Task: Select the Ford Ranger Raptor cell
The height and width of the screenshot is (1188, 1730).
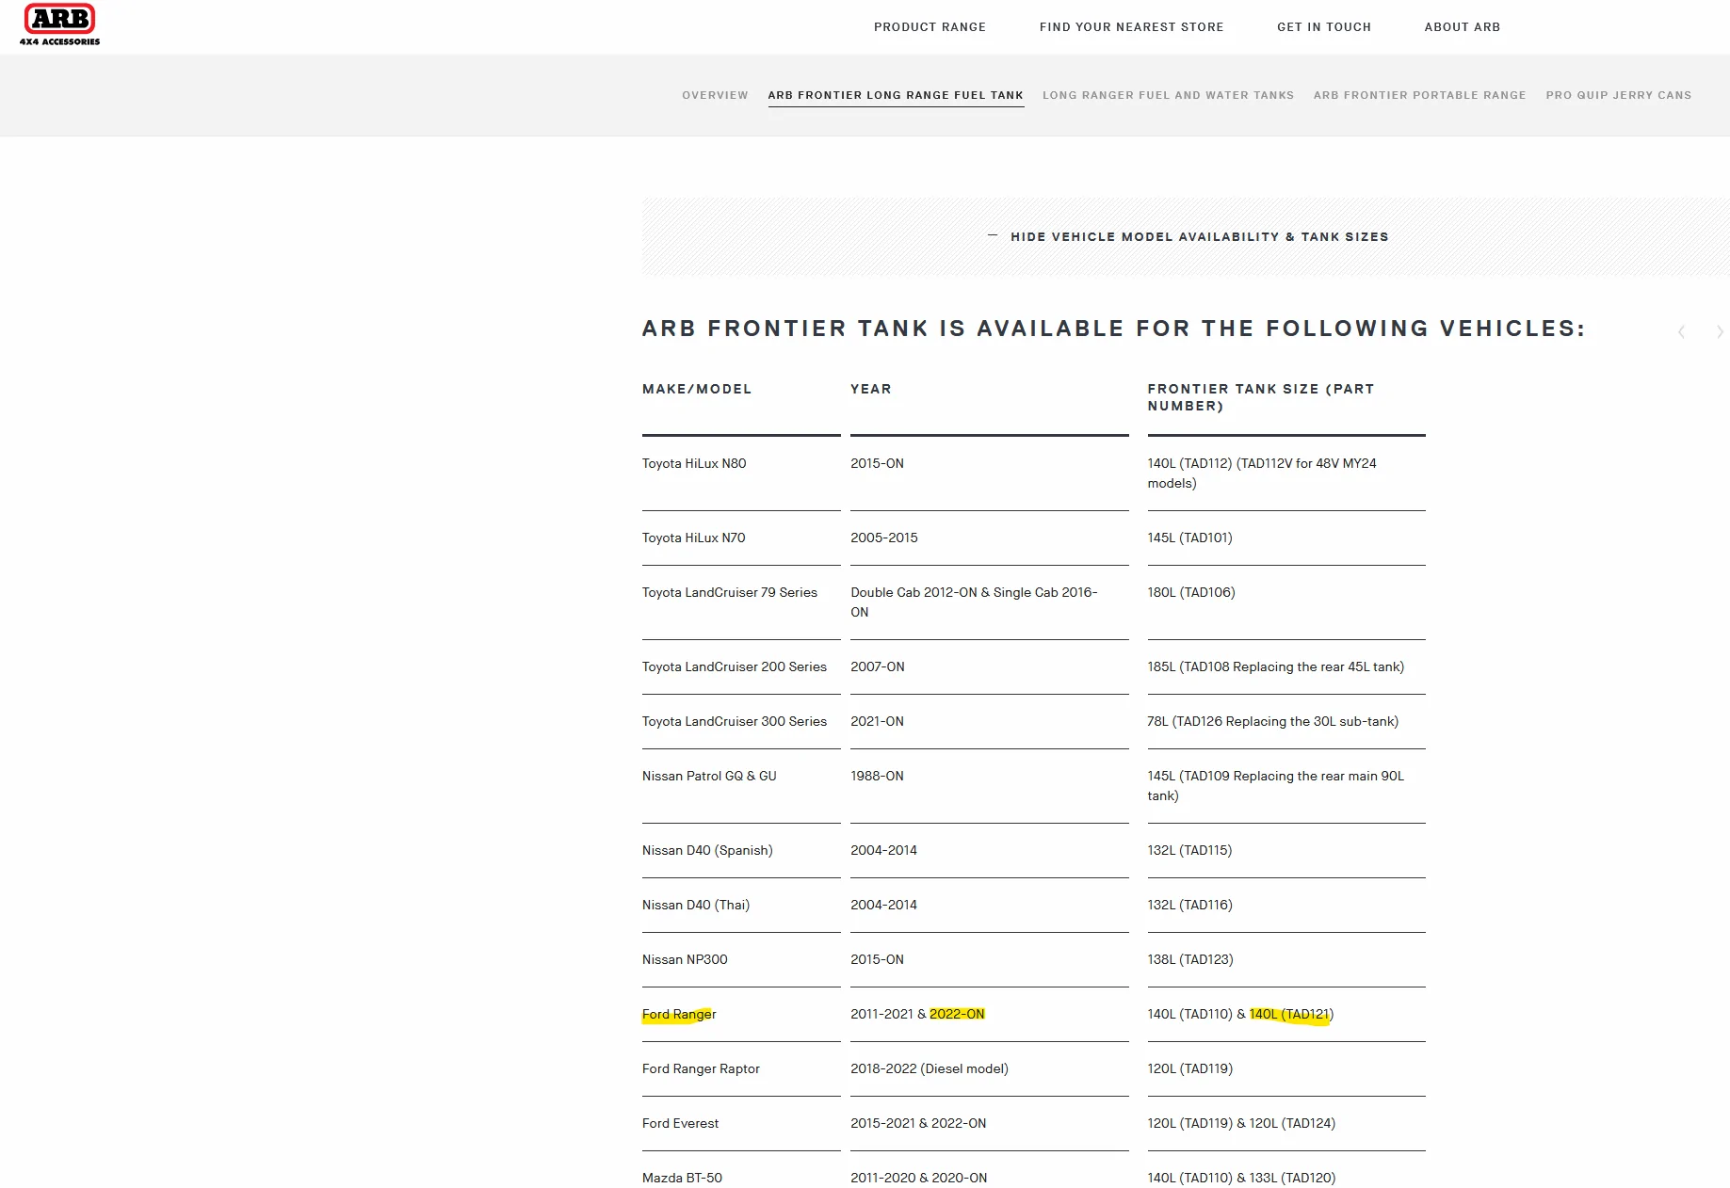Action: (x=701, y=1068)
